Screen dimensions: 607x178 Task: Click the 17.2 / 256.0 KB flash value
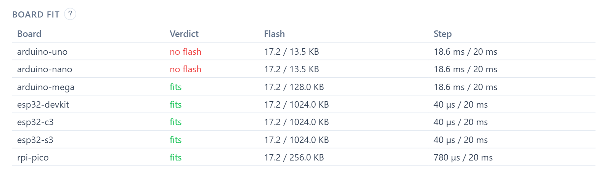[294, 157]
